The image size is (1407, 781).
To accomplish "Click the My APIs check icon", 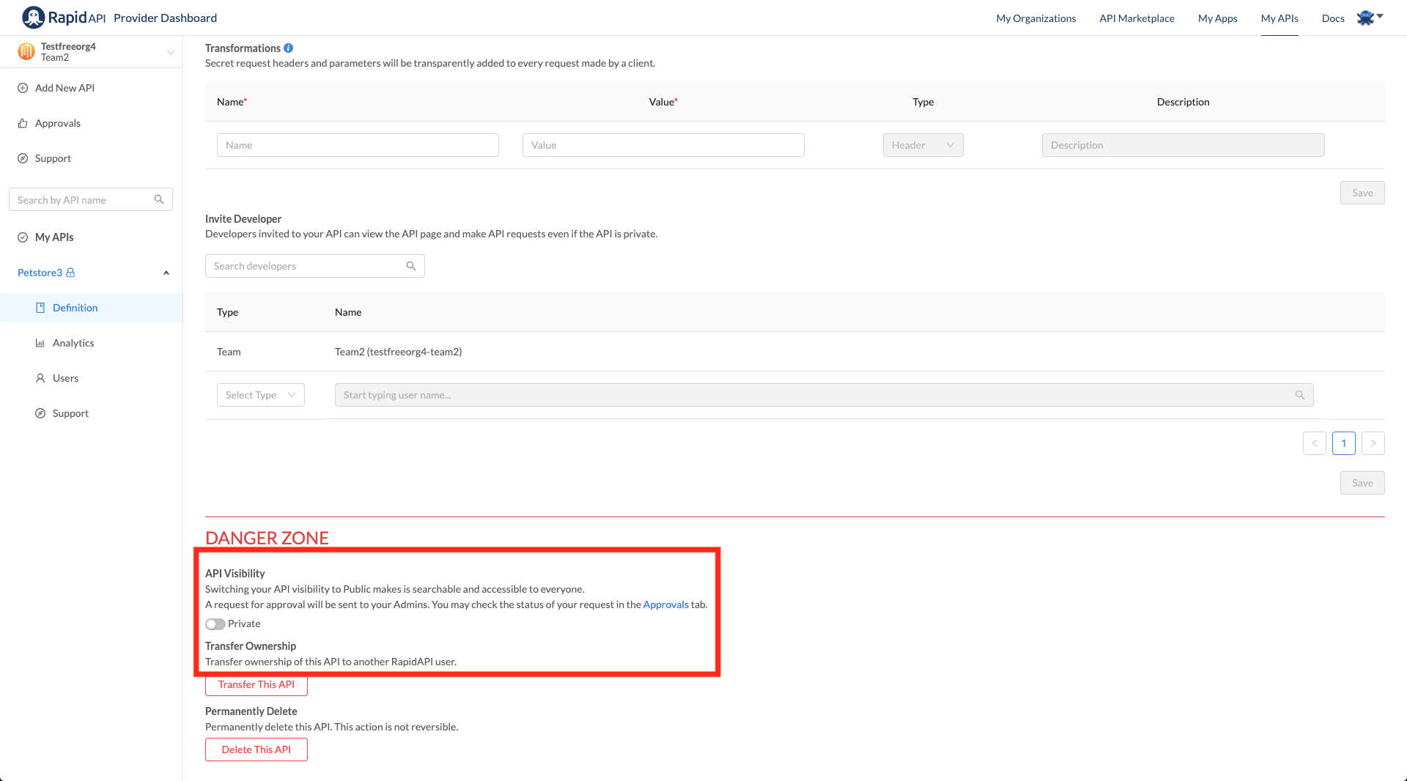I will point(23,237).
